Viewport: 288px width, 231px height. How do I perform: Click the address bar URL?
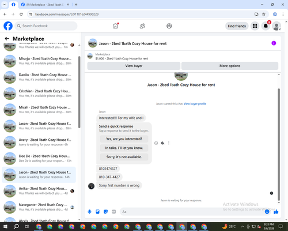pyautogui.click(x=67, y=14)
